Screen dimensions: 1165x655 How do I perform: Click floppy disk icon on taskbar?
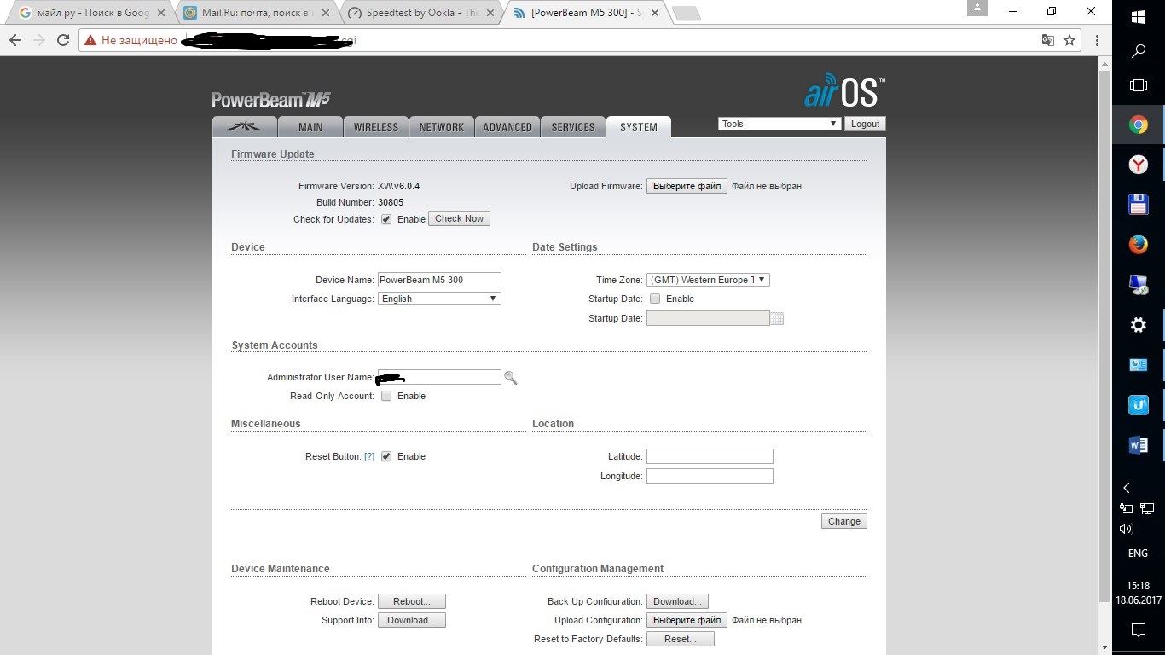(x=1138, y=205)
